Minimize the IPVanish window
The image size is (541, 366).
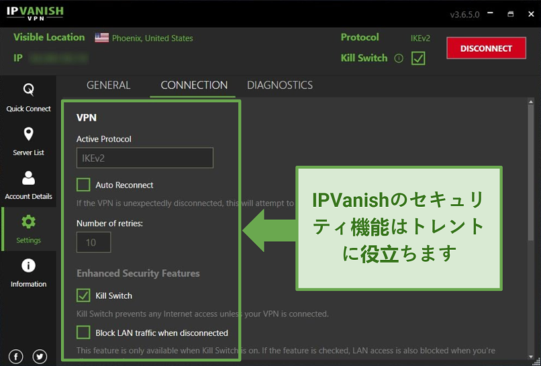coord(490,14)
